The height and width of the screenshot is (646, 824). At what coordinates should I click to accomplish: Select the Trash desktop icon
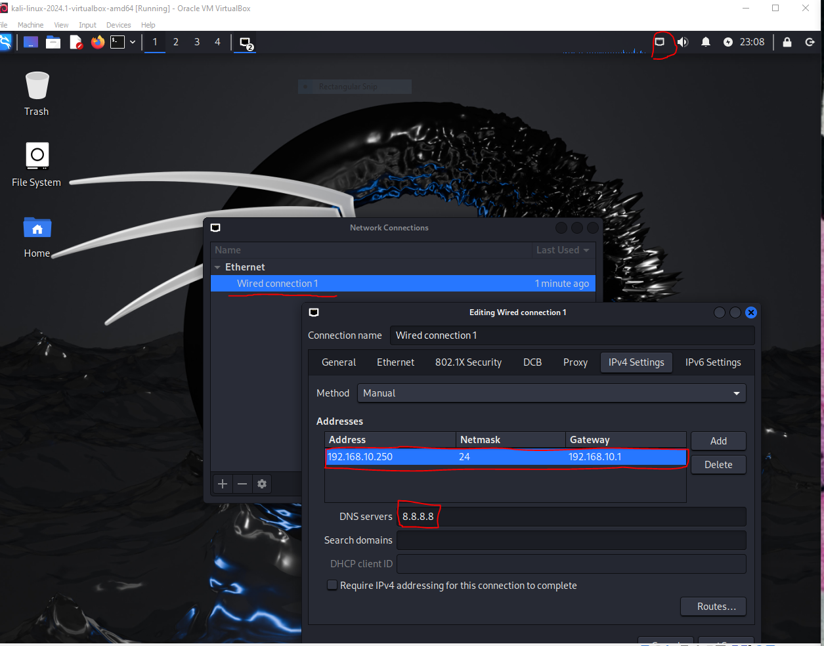click(37, 94)
